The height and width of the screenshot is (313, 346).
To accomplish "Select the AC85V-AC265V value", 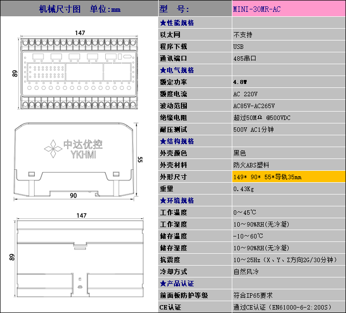I will [x=254, y=106].
